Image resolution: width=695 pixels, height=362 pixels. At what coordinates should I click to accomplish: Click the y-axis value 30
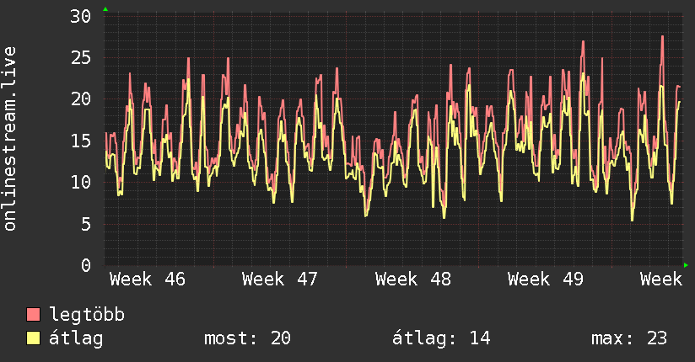pos(80,17)
